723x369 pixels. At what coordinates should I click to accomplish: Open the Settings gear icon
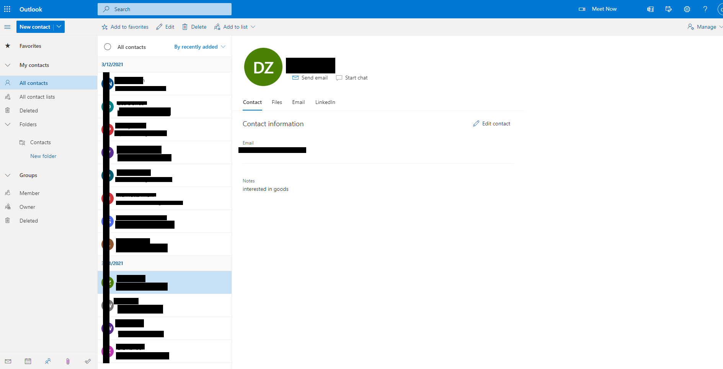pos(687,9)
